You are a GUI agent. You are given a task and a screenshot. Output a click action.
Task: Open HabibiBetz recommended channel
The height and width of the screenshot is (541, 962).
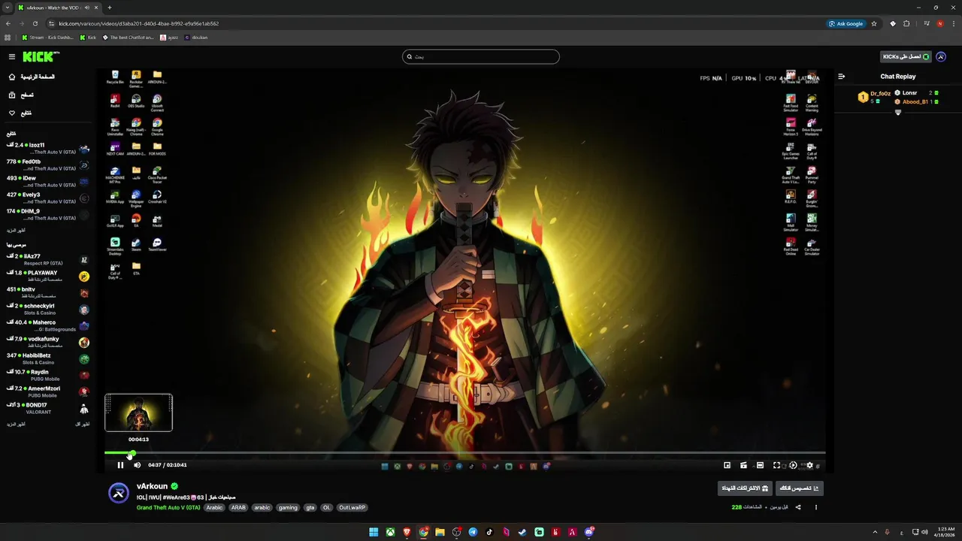coord(48,358)
